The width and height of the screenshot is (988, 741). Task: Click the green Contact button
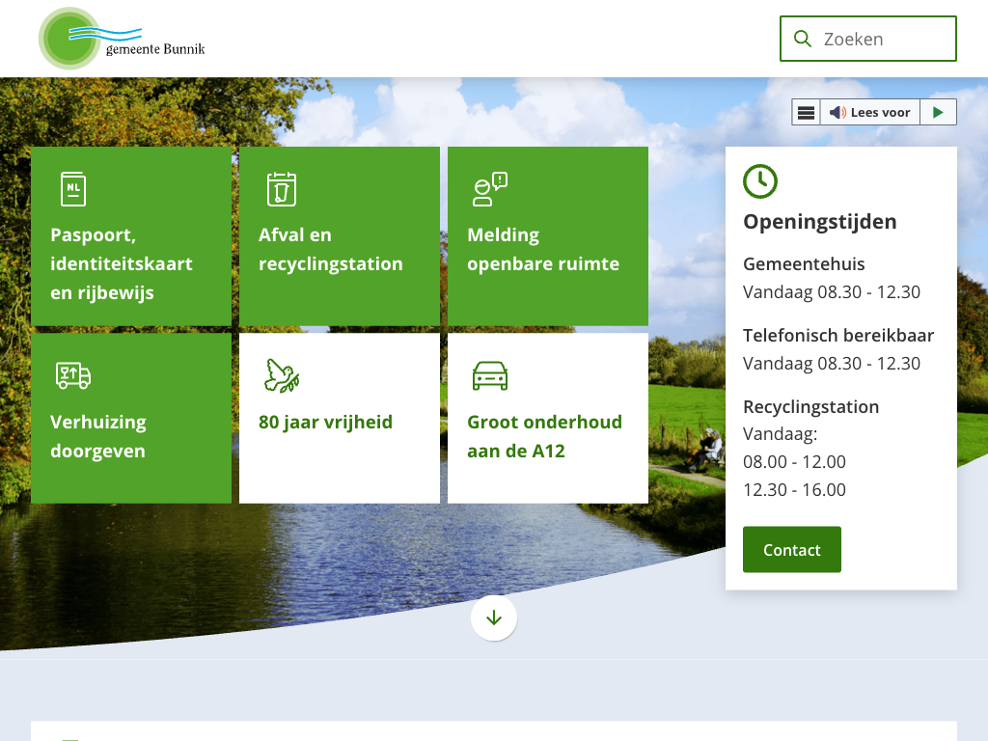click(x=791, y=550)
